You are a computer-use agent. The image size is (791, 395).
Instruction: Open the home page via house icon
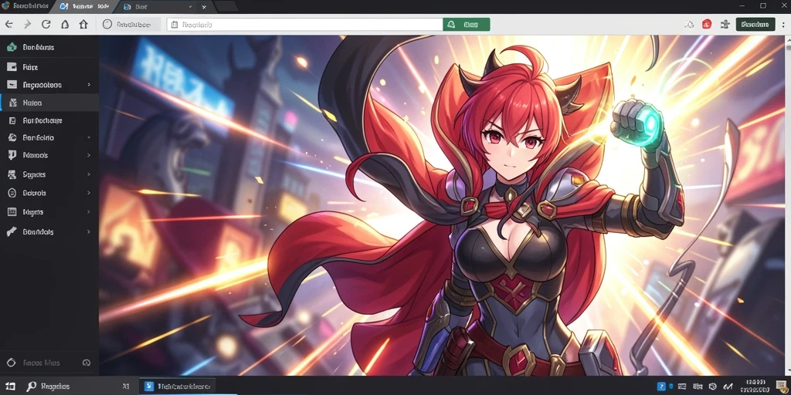[x=83, y=24]
